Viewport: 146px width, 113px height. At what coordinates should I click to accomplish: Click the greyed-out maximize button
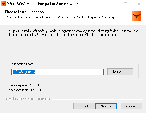[x=126, y=4]
